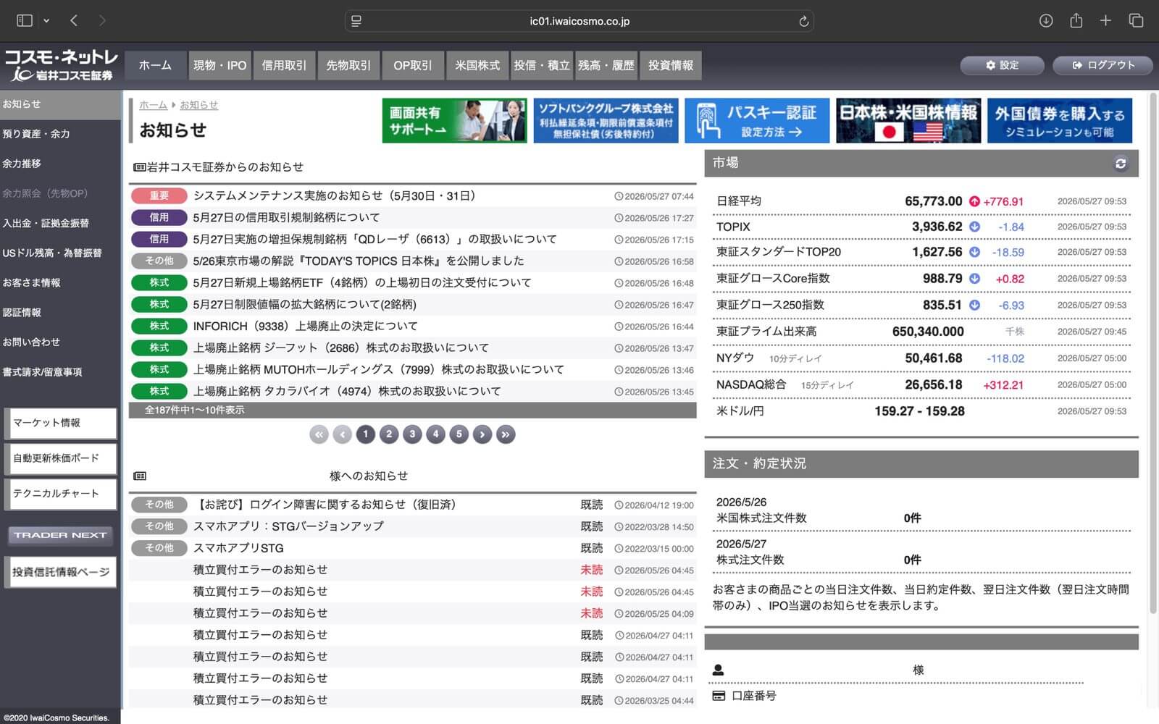Image resolution: width=1159 pixels, height=724 pixels.
Task: Reload the page in address bar
Action: [x=803, y=21]
